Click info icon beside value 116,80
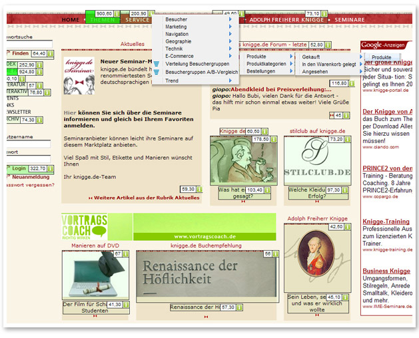The height and width of the screenshot is (338, 419). pos(352,83)
